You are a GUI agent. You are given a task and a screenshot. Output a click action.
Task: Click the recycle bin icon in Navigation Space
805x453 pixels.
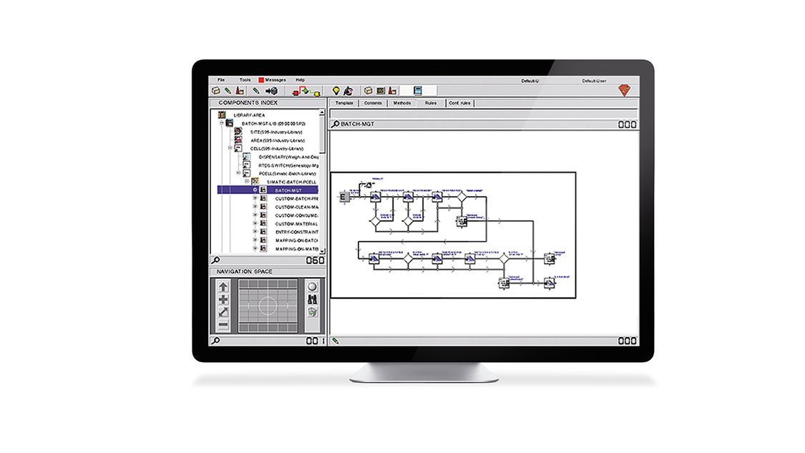point(312,312)
